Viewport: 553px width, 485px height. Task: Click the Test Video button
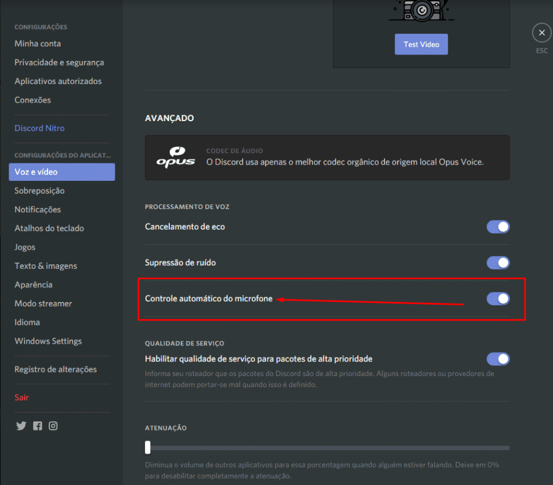pos(421,45)
